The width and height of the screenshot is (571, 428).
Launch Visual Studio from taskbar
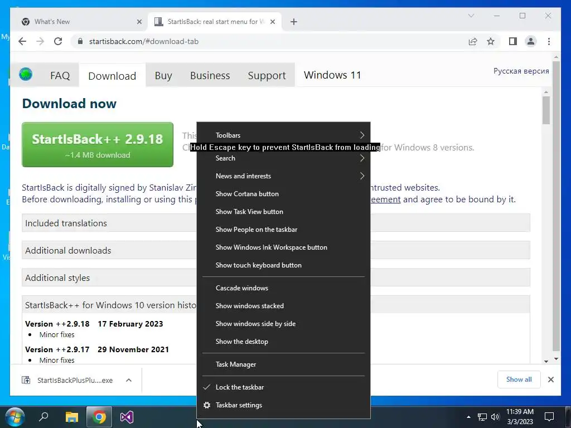(x=127, y=417)
